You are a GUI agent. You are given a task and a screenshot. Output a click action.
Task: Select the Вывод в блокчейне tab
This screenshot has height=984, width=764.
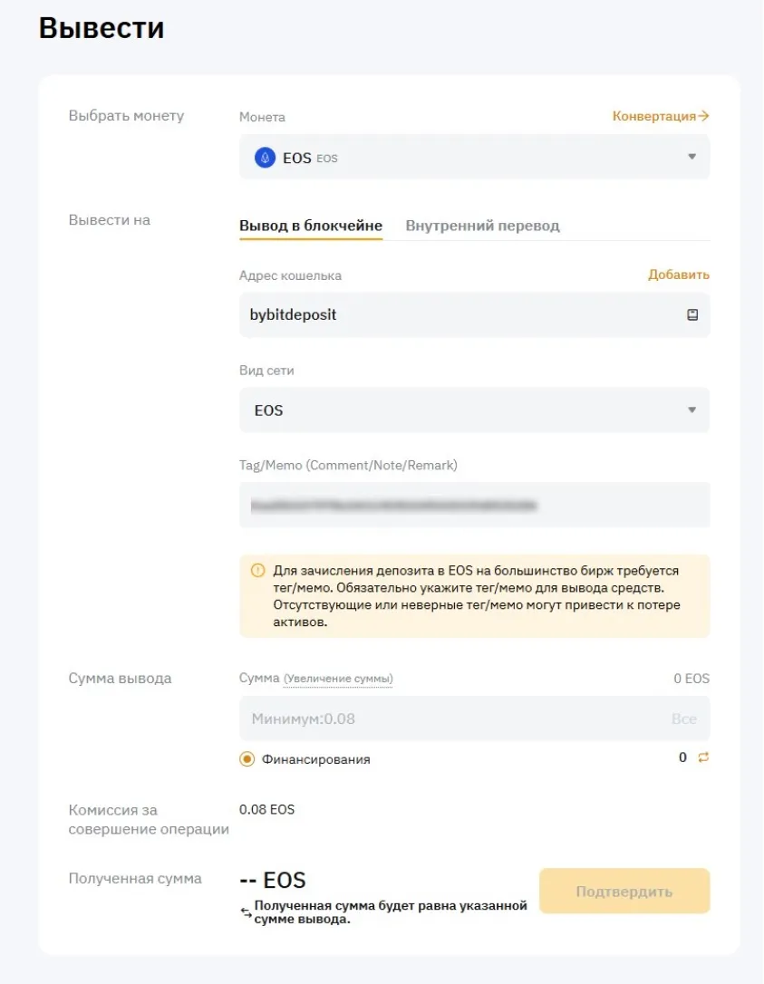pos(311,226)
